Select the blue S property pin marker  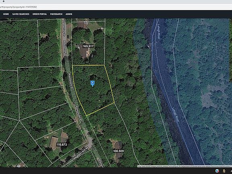coord(93,83)
